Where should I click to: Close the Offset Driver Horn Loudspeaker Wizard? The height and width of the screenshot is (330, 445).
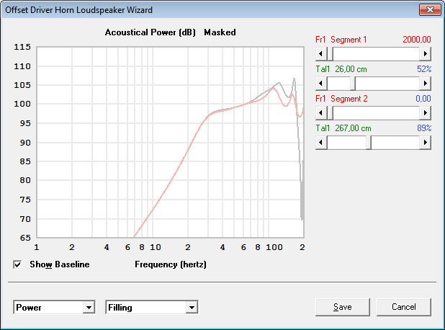pyautogui.click(x=430, y=9)
